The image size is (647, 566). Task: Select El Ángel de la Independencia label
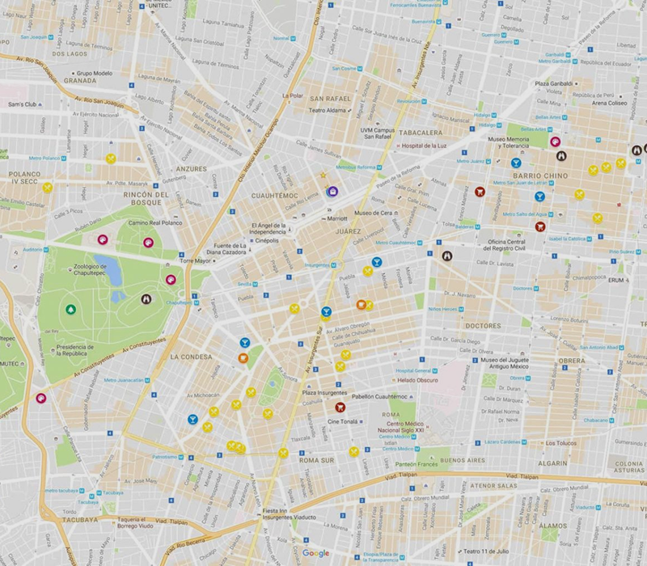coord(269,229)
